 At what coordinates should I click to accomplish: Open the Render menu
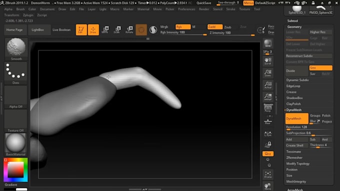(x=204, y=9)
